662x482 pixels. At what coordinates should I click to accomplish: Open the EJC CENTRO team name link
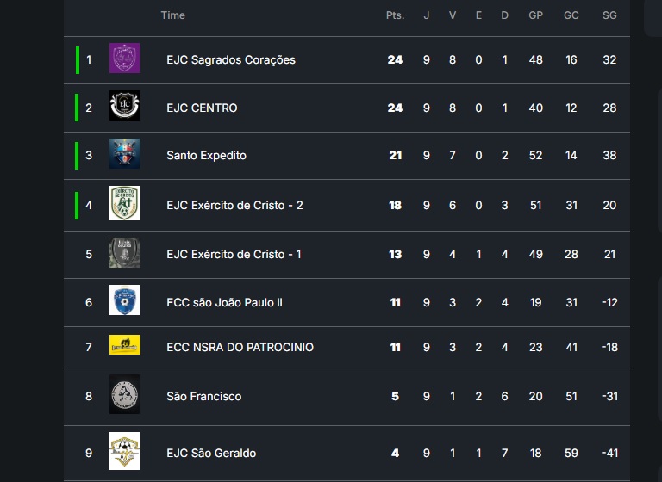point(202,108)
